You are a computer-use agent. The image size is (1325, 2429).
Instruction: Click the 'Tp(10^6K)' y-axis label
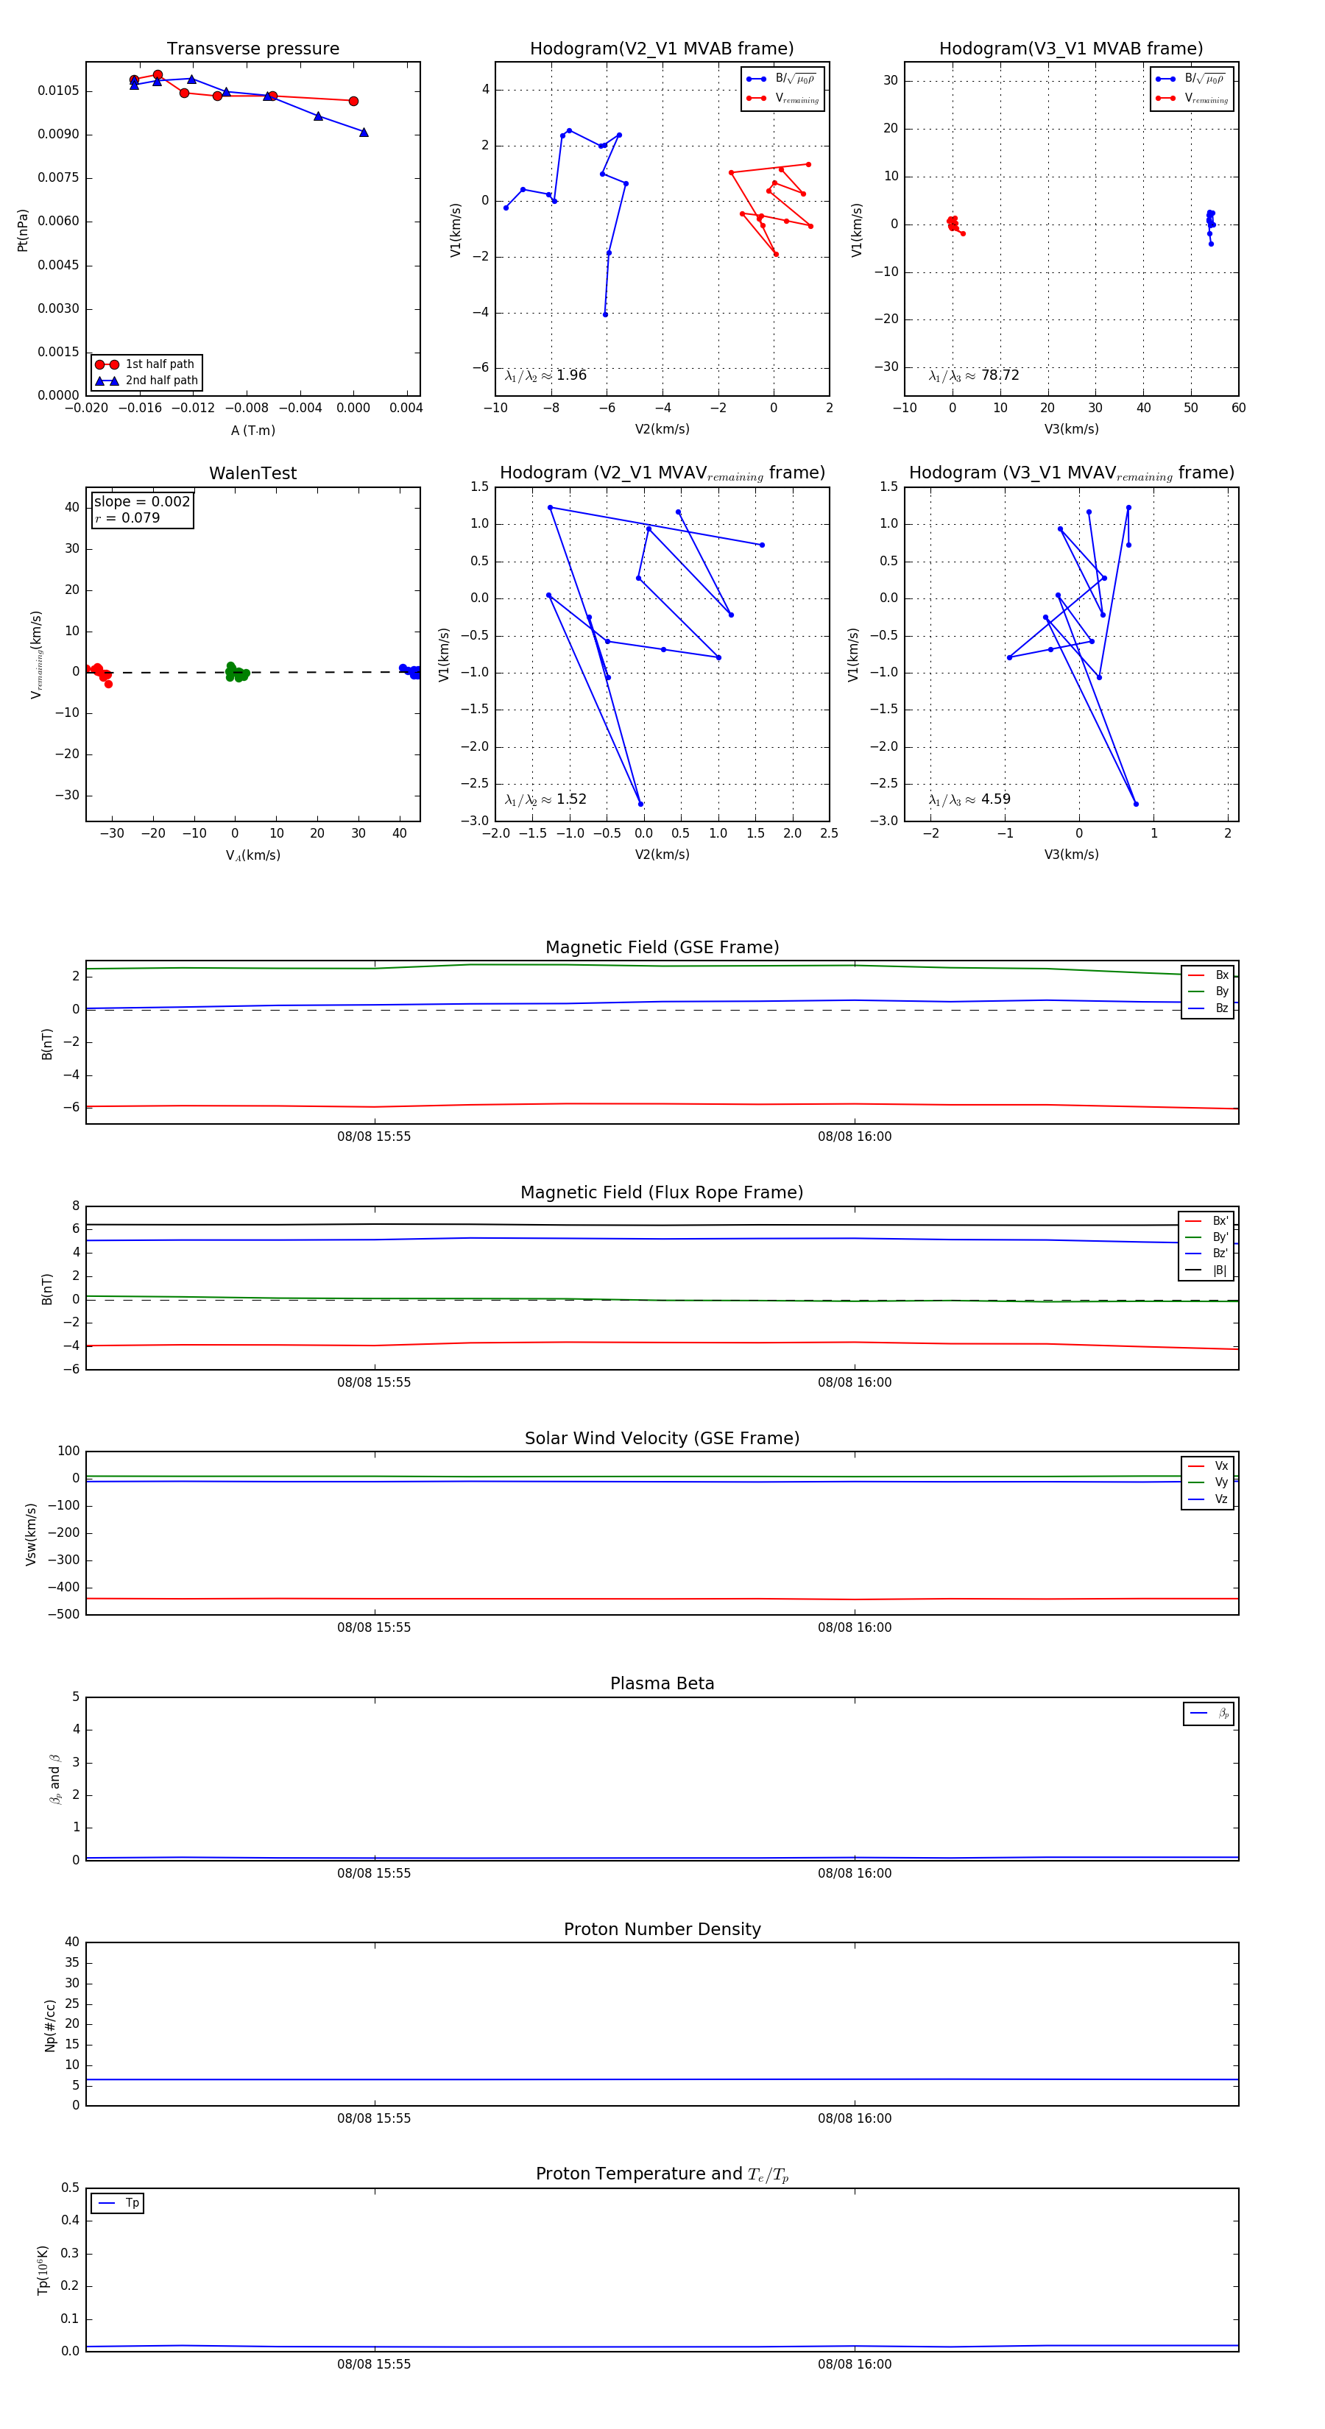pyautogui.click(x=43, y=2270)
